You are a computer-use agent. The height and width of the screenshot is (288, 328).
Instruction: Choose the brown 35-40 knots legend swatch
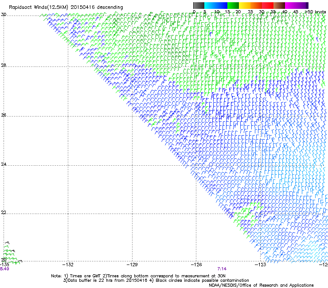279,5
